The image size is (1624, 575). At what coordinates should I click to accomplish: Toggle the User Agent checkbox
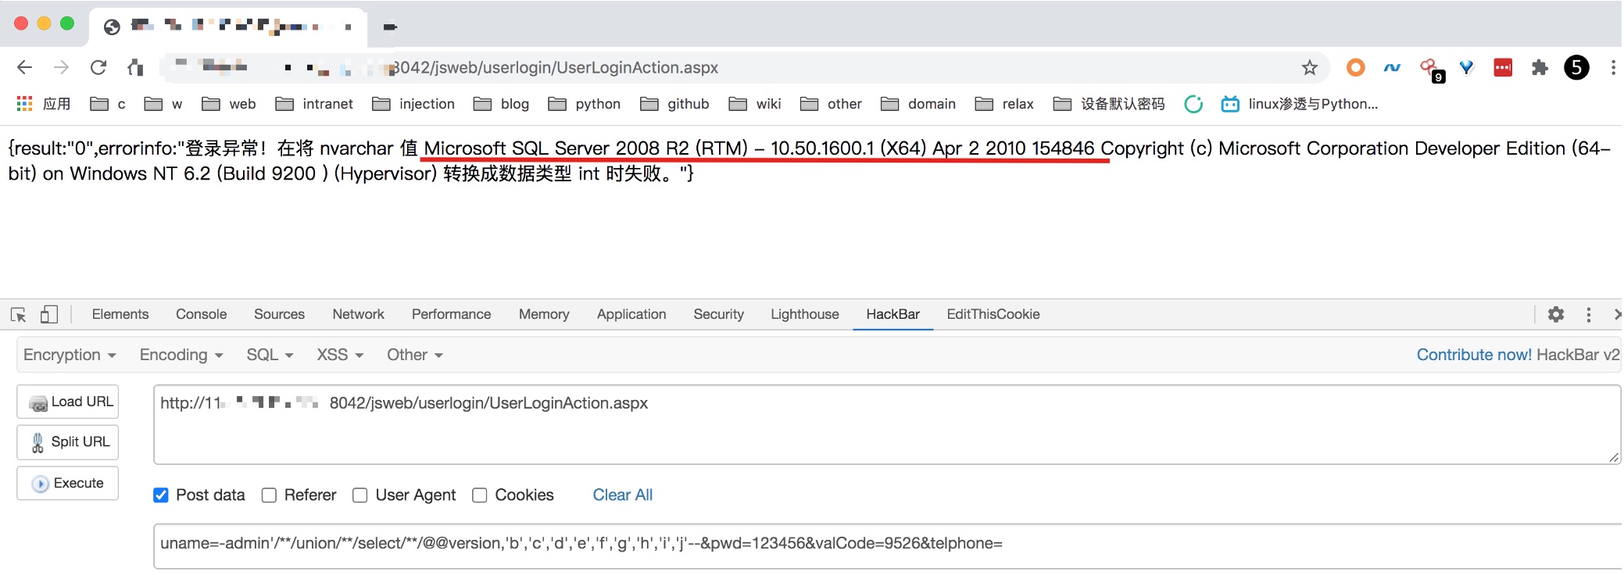pyautogui.click(x=360, y=495)
